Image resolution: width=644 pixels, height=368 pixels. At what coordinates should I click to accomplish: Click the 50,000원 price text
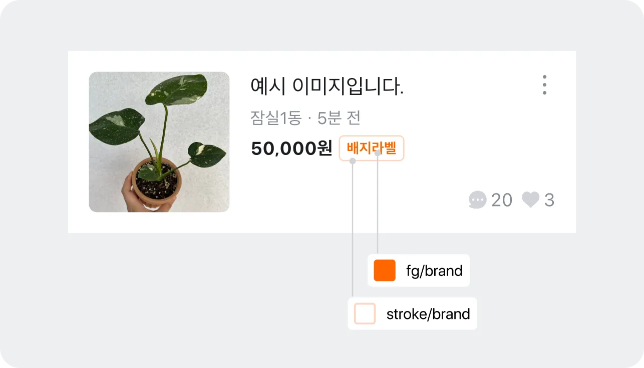tap(290, 148)
